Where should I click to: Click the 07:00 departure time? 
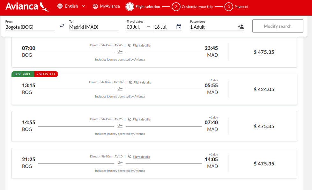(x=29, y=48)
